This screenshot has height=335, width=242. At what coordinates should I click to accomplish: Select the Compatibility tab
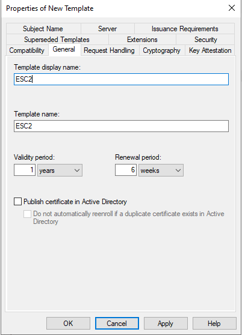click(x=27, y=50)
